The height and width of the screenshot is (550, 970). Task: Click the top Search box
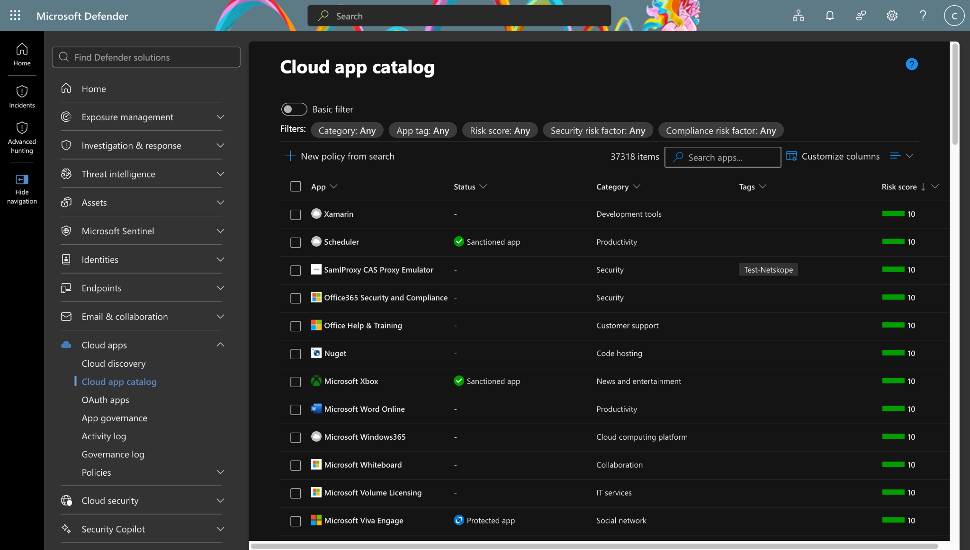click(x=459, y=16)
